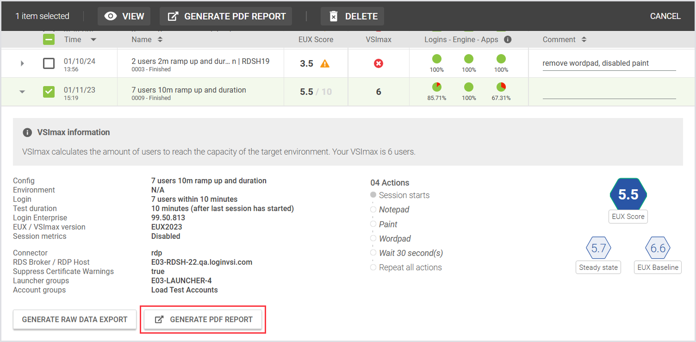The image size is (696, 342).
Task: Click the orange warning triangle beside score 3.5
Action: coord(325,64)
